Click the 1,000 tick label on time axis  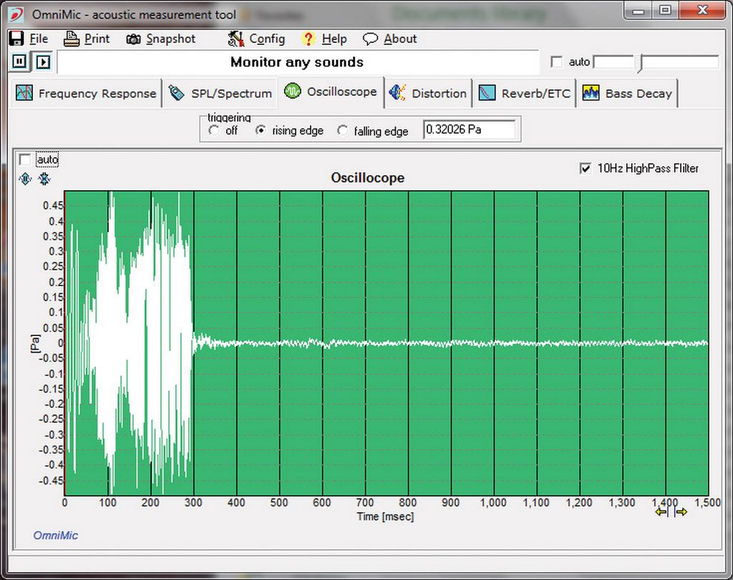point(493,503)
